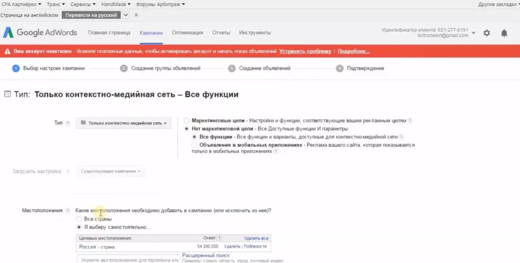Viewport: 520px width, 263px height.
Task: Click the panel icon before Тип heading
Action: point(7,94)
